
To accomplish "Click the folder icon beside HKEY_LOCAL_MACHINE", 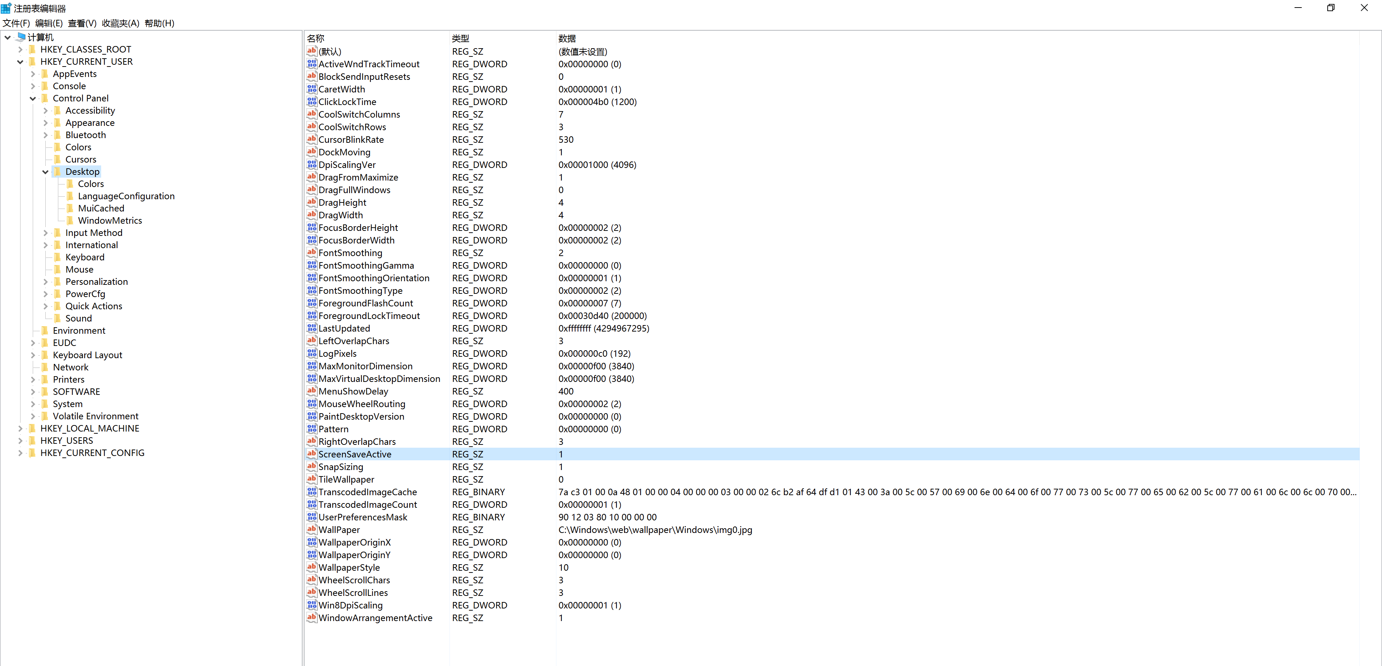I will (x=33, y=428).
